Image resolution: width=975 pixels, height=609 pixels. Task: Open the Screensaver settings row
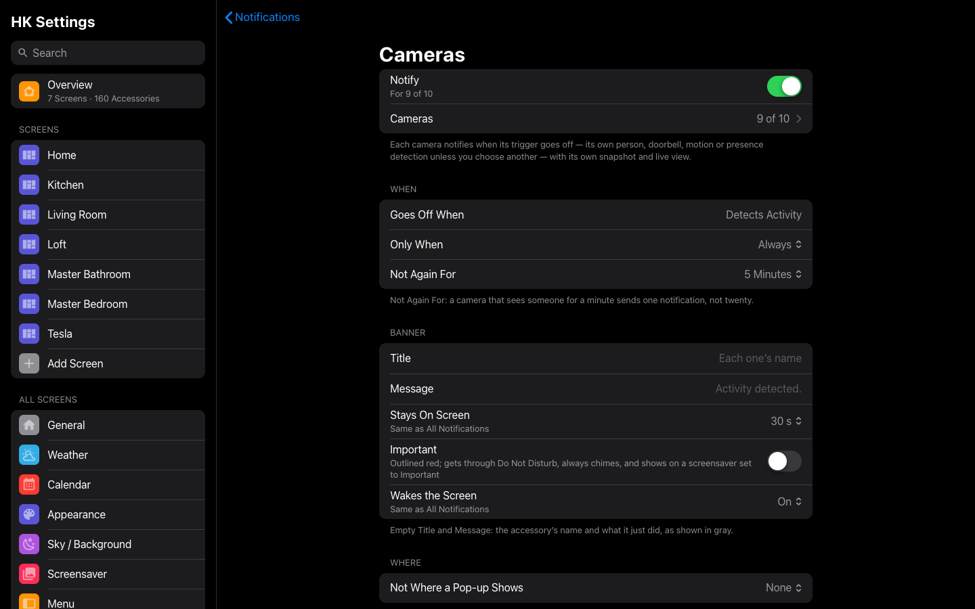108,574
